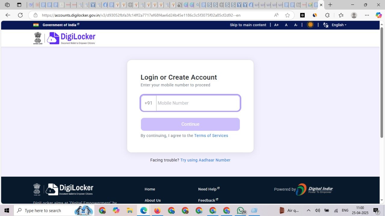Open the Workspaces icon in the title bar
The width and height of the screenshot is (385, 216).
8,5
